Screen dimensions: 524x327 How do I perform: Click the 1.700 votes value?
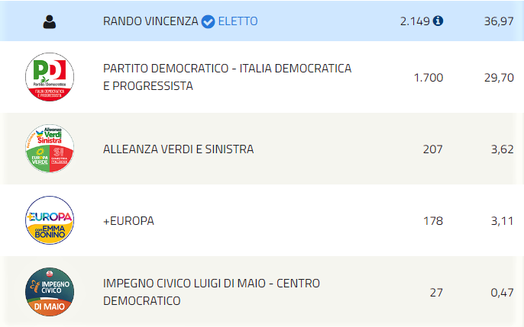(x=429, y=77)
